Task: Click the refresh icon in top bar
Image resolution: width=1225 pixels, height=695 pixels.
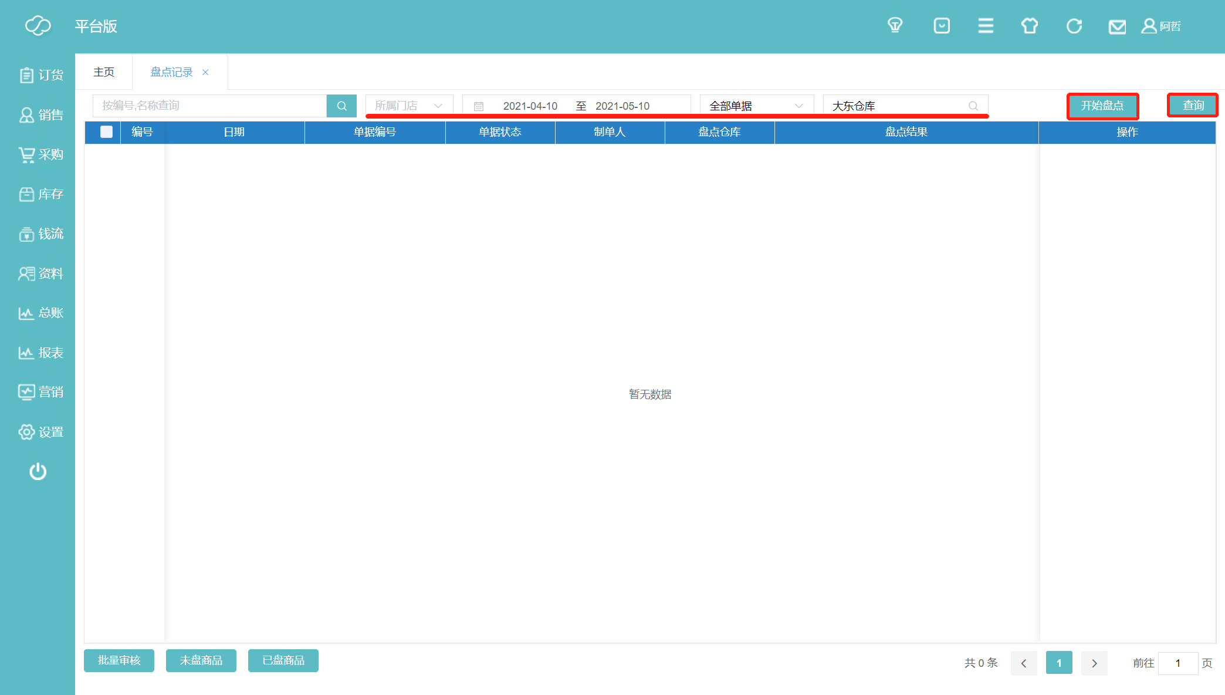Action: (1074, 26)
